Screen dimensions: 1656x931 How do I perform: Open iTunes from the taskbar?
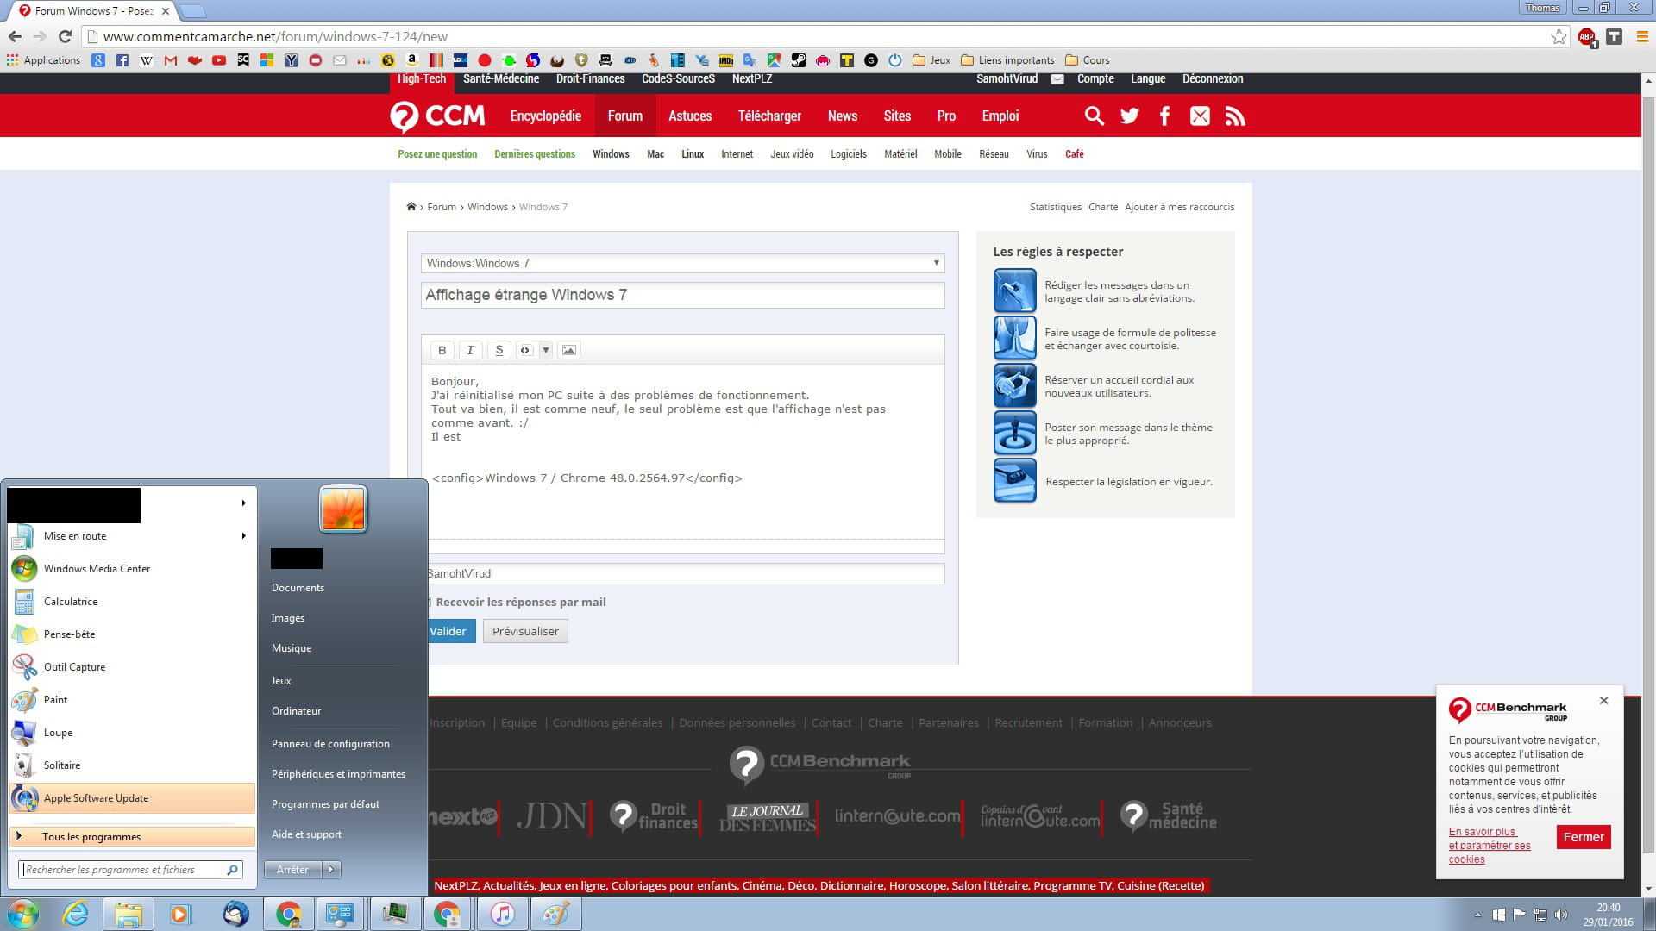tap(503, 914)
